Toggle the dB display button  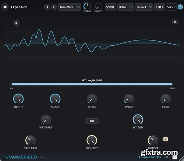(175, 22)
